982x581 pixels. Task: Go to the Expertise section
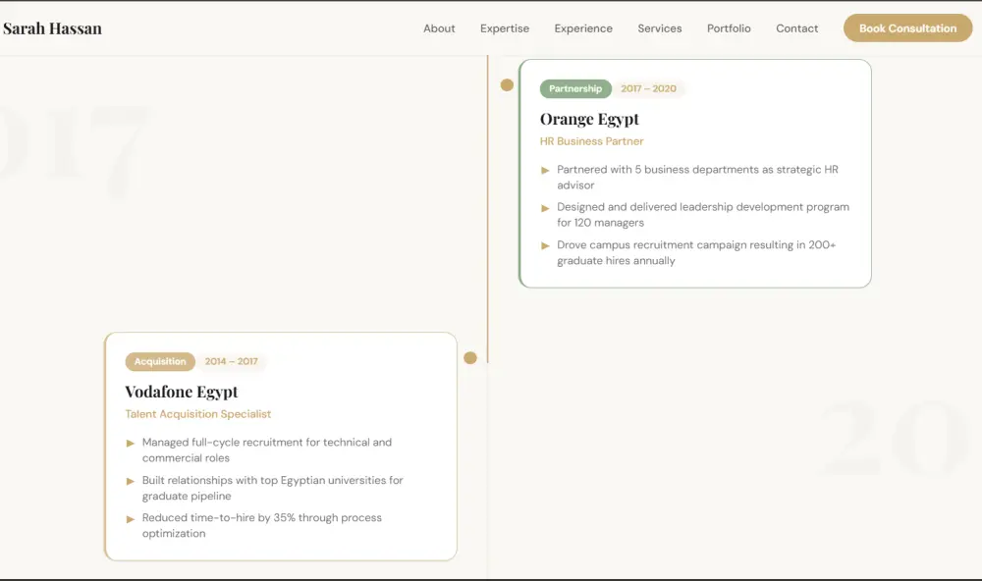(505, 28)
